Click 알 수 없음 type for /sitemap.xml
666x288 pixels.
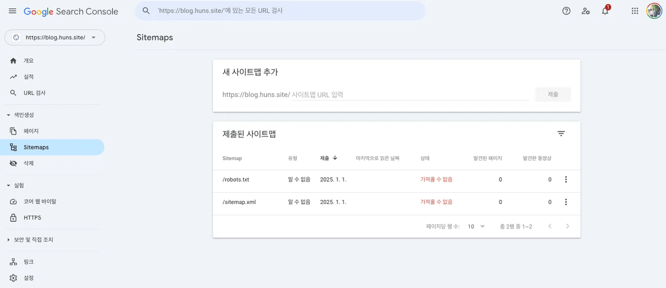(x=299, y=202)
